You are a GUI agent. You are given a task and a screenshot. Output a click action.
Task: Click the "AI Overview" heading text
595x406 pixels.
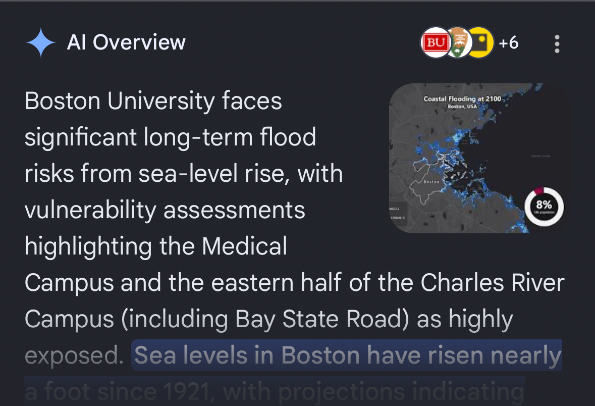tap(126, 43)
